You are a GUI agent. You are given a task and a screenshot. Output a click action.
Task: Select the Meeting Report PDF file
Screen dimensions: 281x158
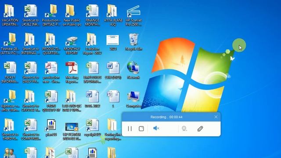click(x=72, y=72)
